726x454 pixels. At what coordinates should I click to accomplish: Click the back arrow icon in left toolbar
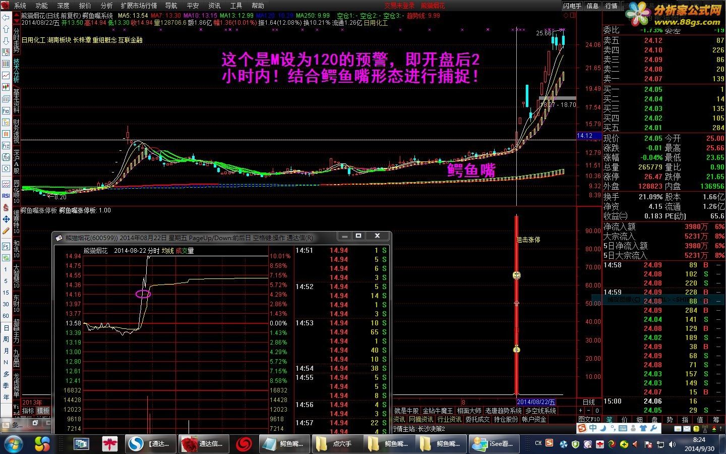pos(6,18)
